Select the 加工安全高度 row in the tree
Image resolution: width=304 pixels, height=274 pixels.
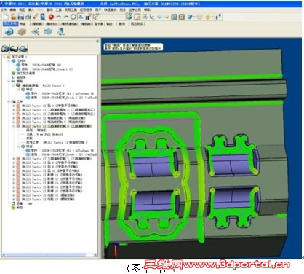point(23,73)
